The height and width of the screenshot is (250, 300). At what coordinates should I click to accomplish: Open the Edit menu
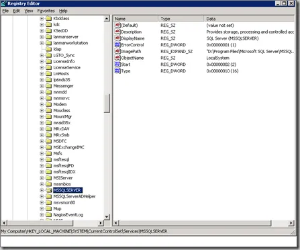tap(16, 11)
